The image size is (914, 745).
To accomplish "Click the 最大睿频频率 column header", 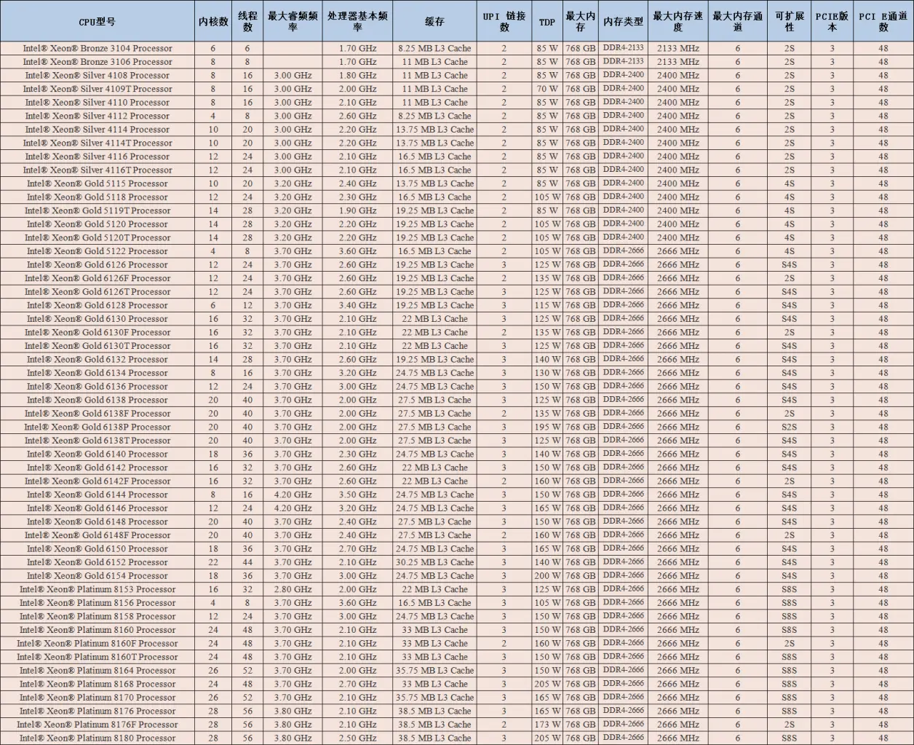I will click(293, 21).
